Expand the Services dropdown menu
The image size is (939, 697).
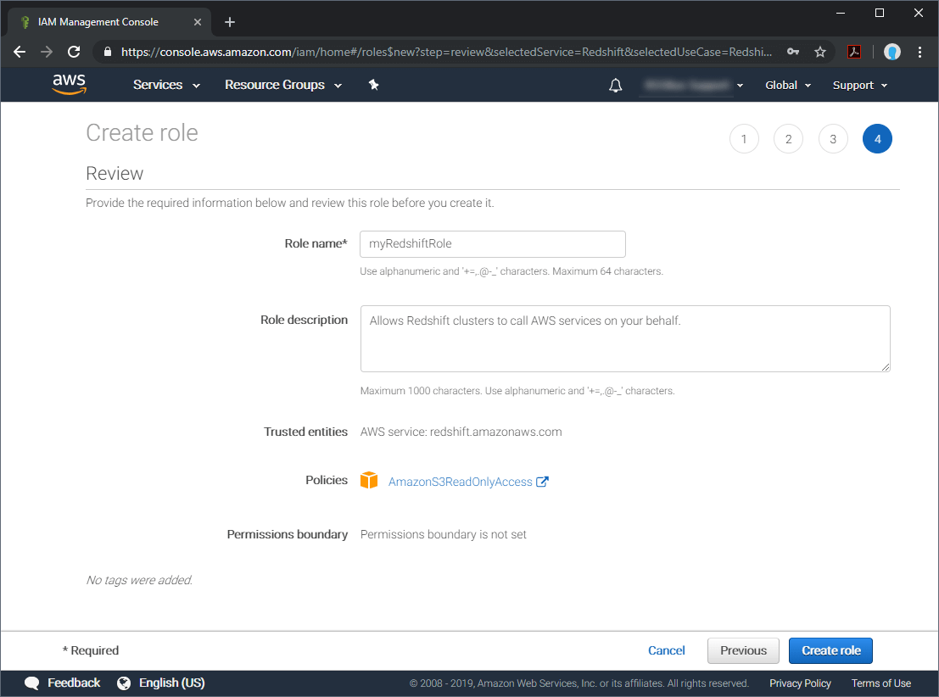click(166, 85)
